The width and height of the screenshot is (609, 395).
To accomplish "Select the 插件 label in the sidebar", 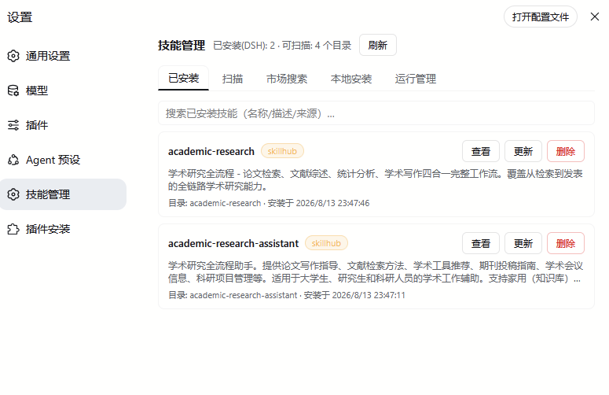I will pos(37,125).
